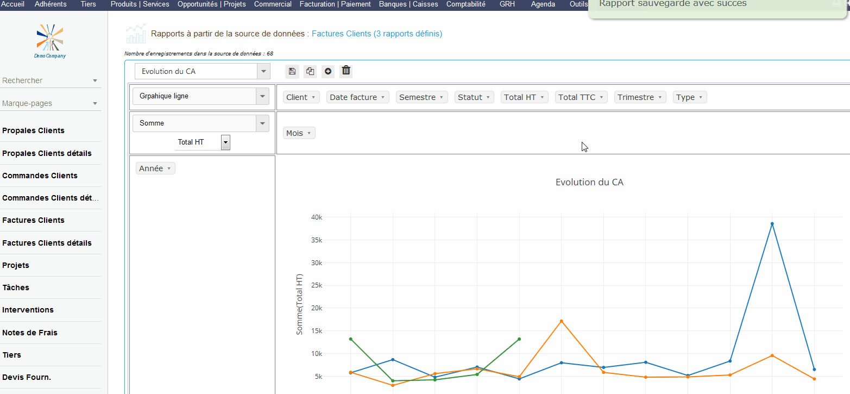Click the add new report icon
Viewport: 850px width, 394px height.
coord(328,71)
